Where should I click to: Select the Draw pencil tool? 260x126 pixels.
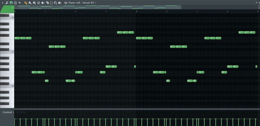(26, 3)
